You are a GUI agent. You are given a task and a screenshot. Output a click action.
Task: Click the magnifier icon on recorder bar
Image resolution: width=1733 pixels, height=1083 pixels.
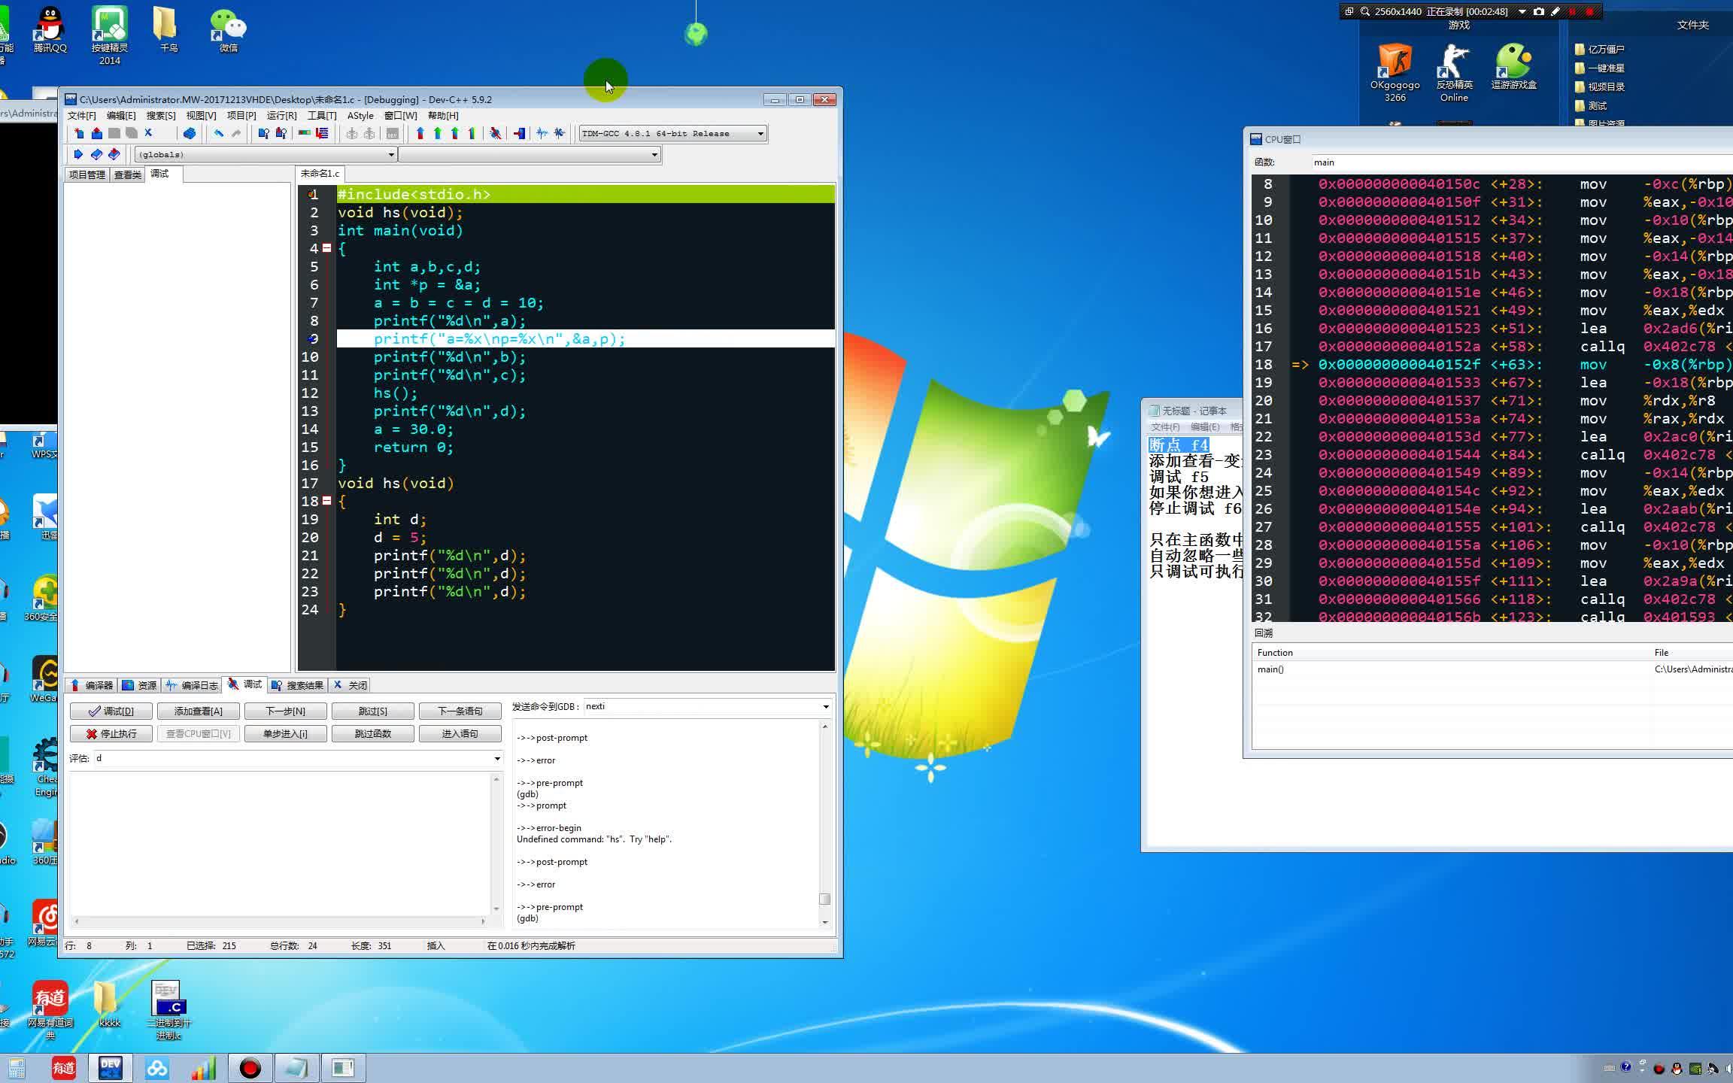(1365, 11)
